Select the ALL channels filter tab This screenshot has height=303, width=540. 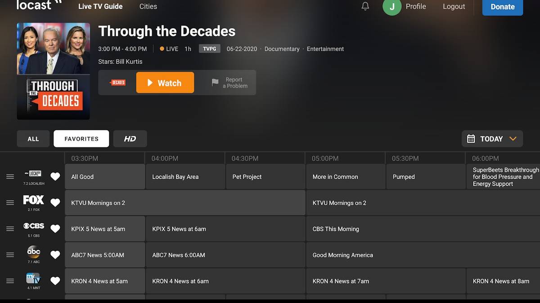[x=33, y=139]
